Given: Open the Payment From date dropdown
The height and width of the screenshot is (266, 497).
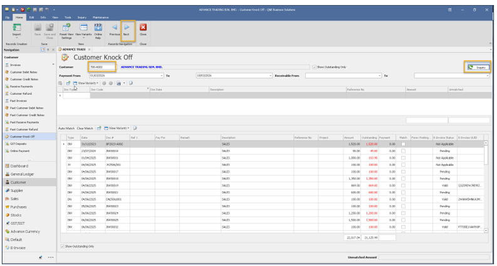Looking at the screenshot, I should [x=160, y=75].
